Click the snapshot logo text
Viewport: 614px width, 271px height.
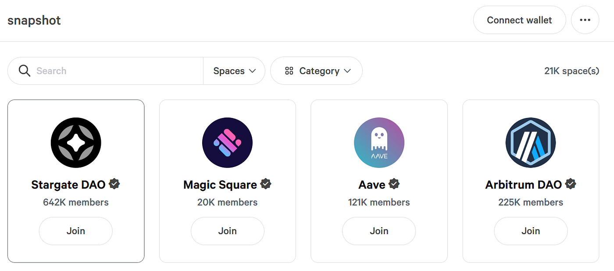34,20
